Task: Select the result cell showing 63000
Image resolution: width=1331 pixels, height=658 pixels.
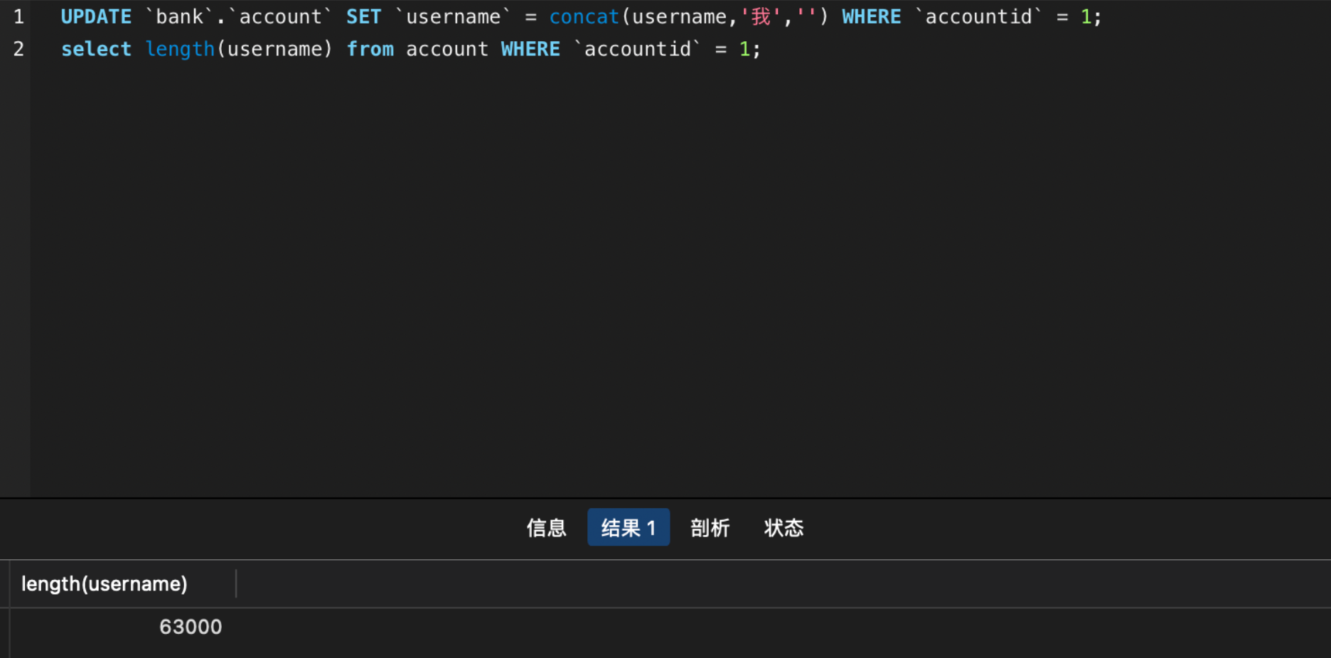Action: 191,626
